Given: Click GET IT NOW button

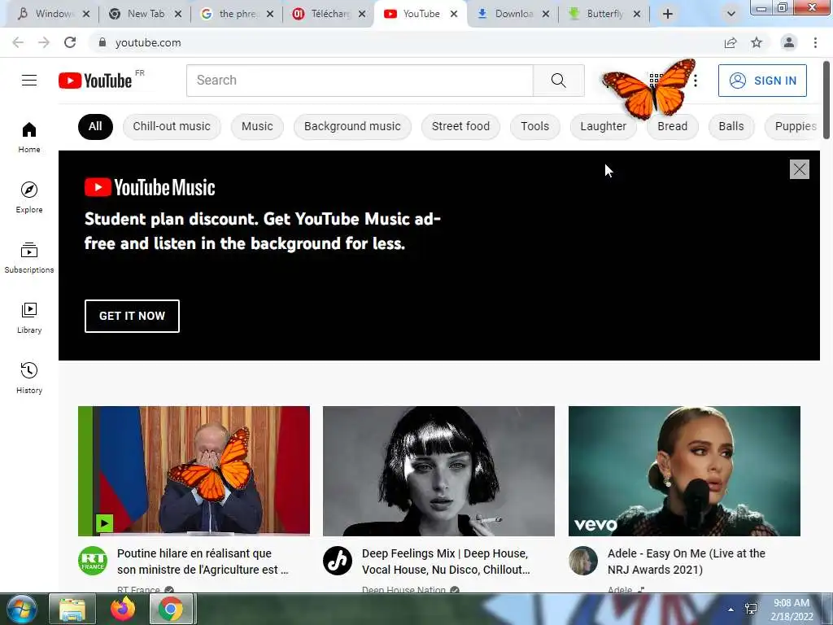Looking at the screenshot, I should coord(132,316).
